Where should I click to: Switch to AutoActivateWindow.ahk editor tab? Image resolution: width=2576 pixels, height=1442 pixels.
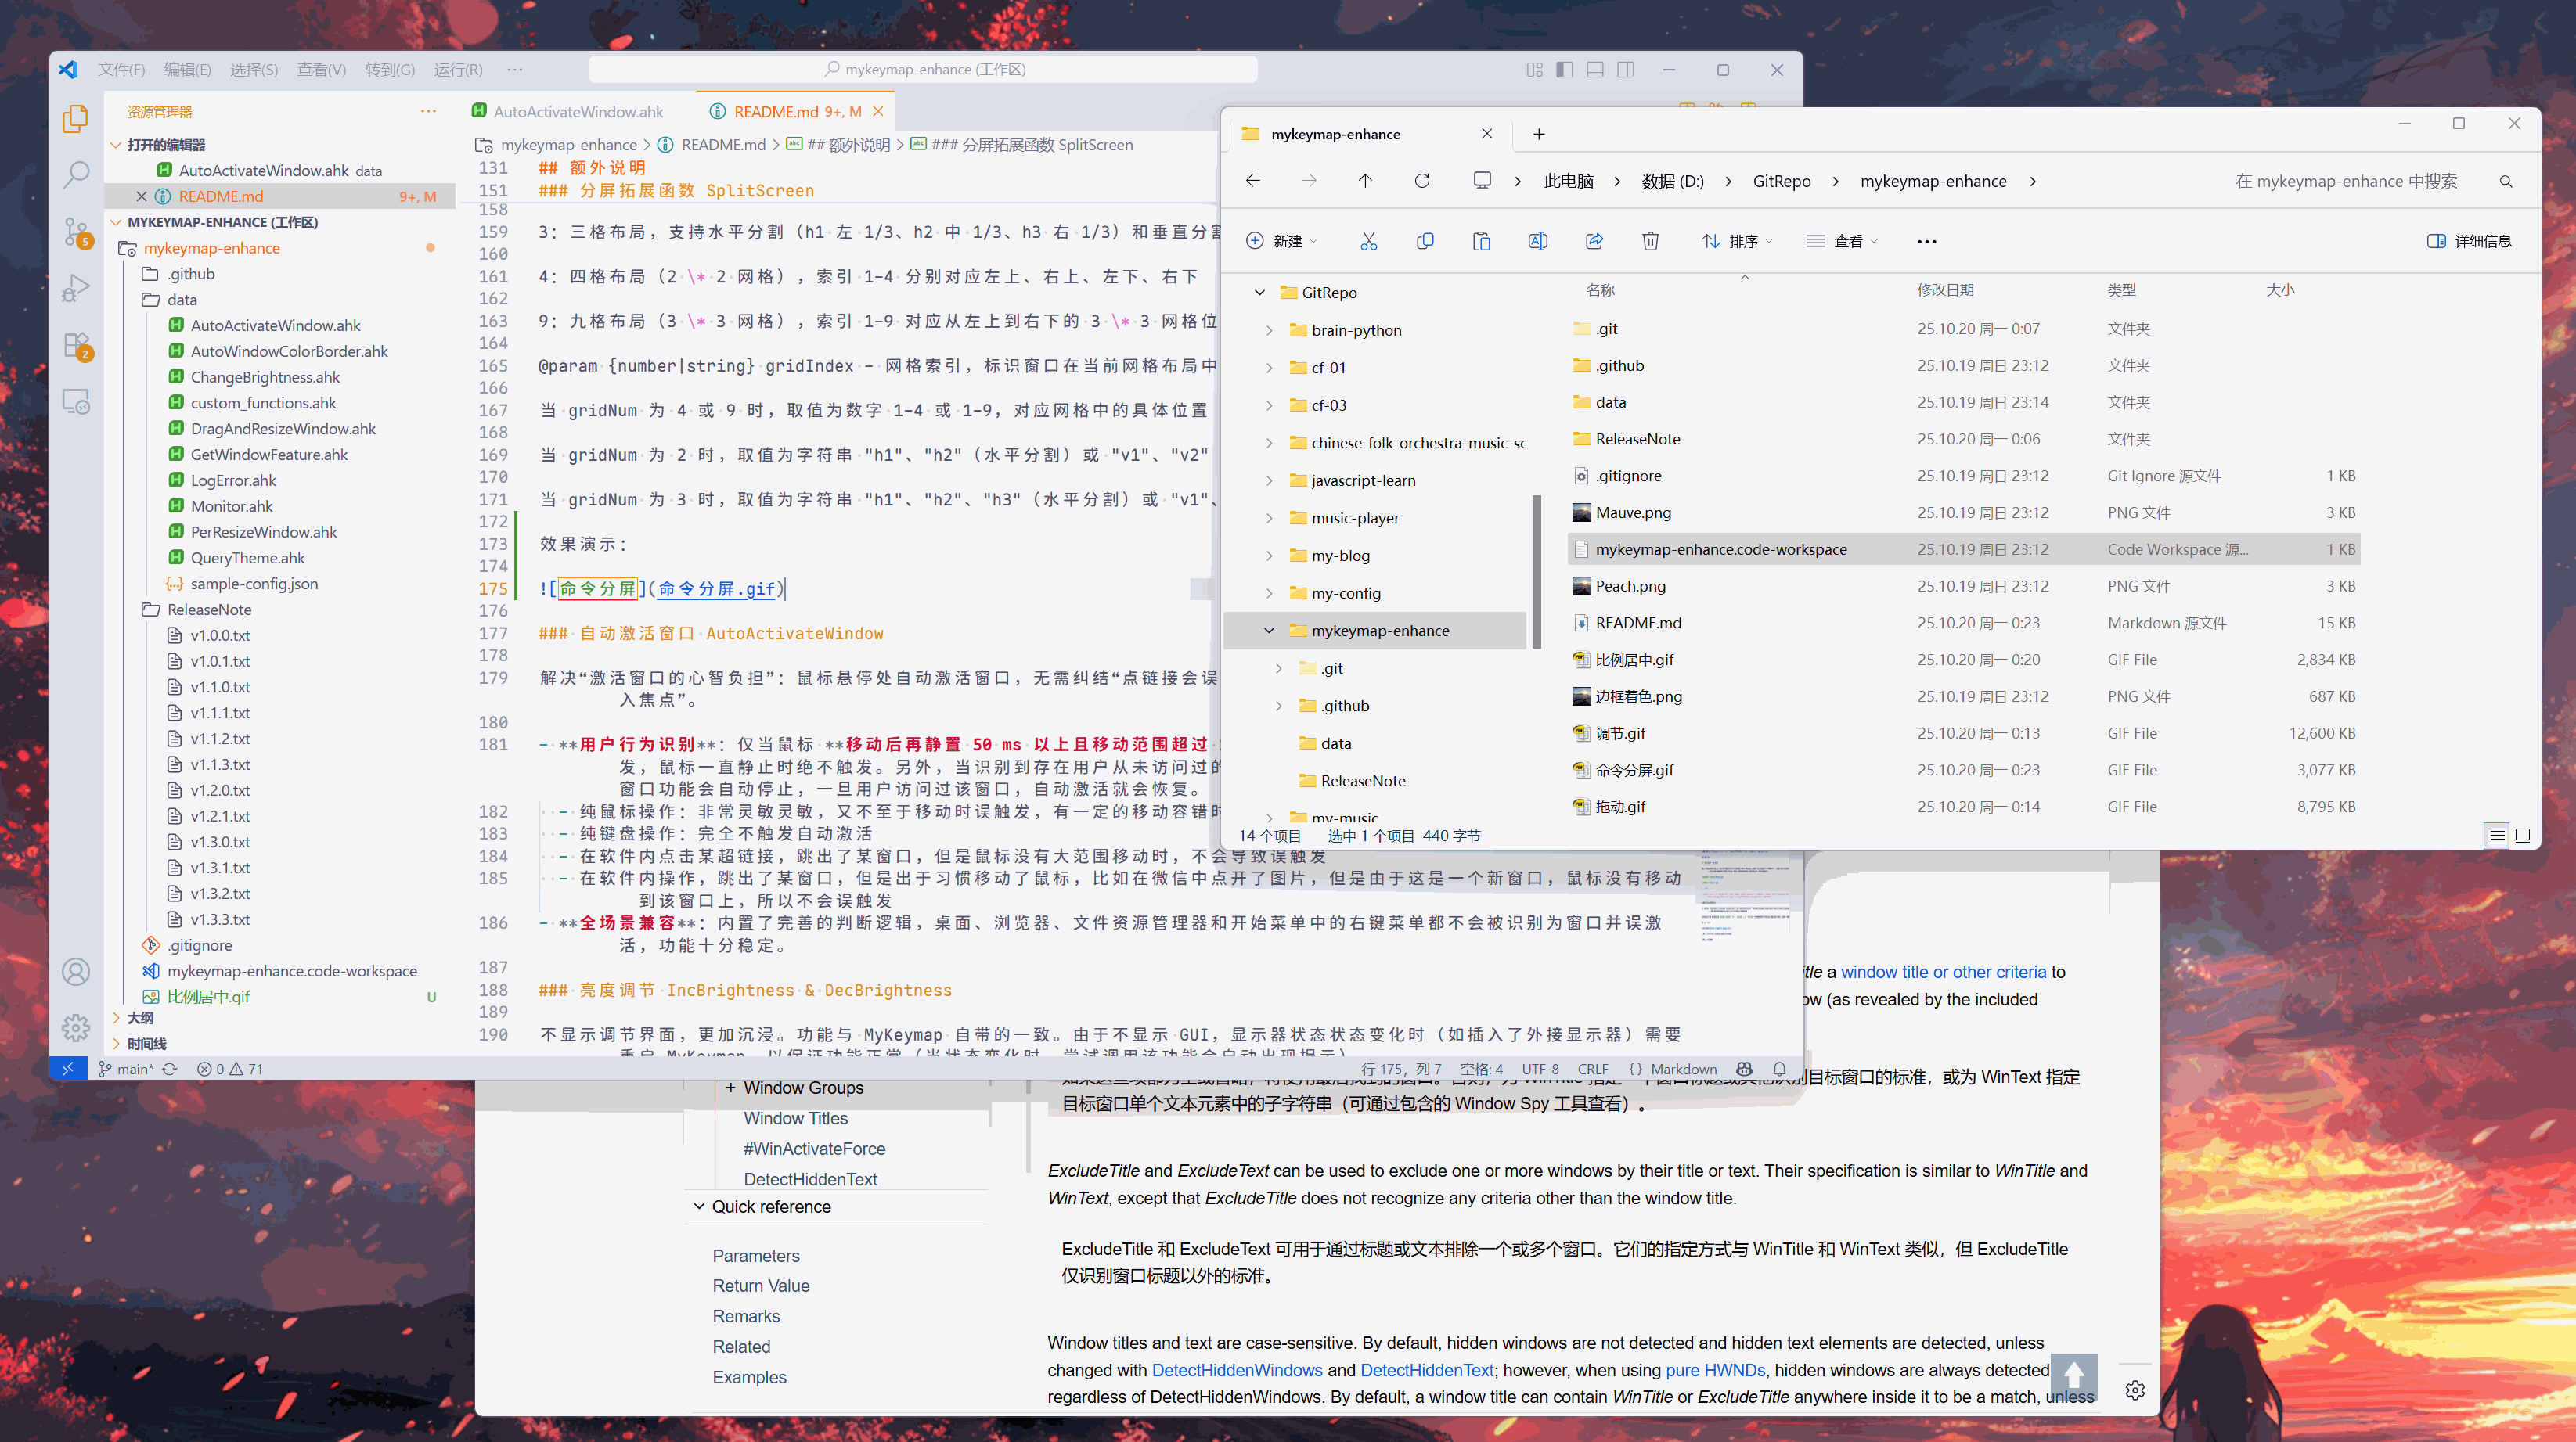click(577, 112)
